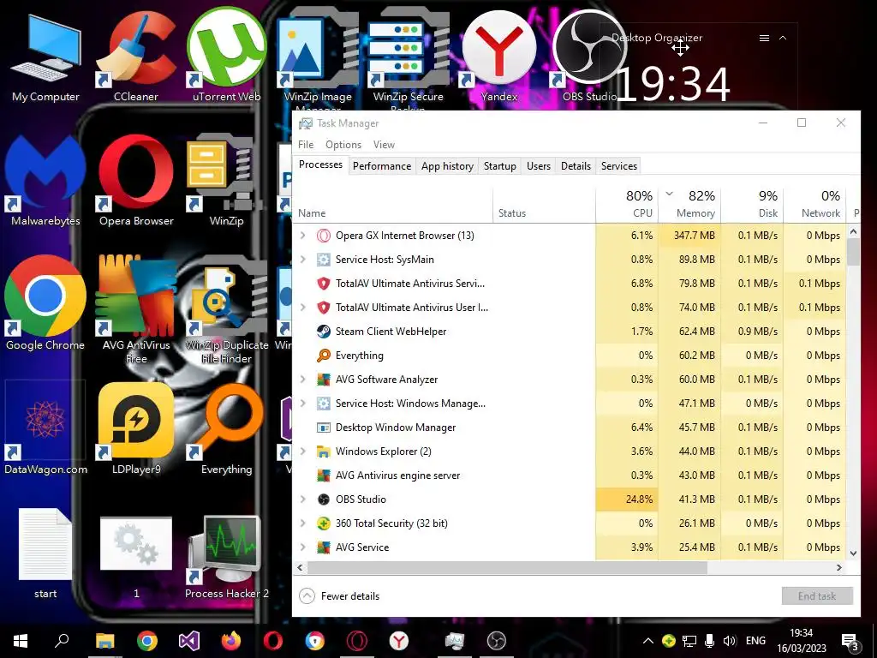Open the Malwarebytes desktop icon
This screenshot has height=658, width=877.
(x=45, y=181)
